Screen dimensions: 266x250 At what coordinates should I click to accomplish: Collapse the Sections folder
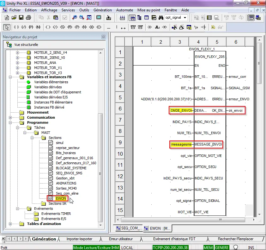(32, 138)
